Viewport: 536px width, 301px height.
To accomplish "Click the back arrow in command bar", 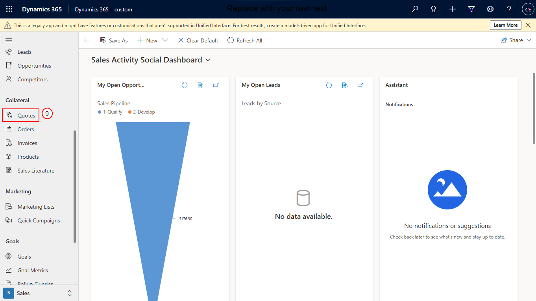I will [87, 40].
